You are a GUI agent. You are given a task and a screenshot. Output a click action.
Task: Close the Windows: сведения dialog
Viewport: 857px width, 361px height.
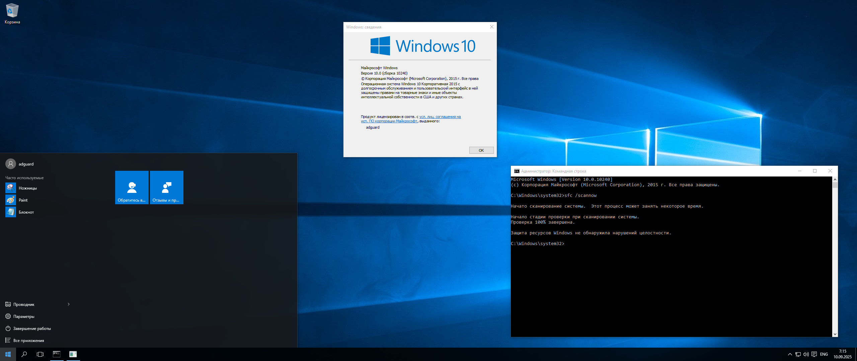(x=492, y=27)
